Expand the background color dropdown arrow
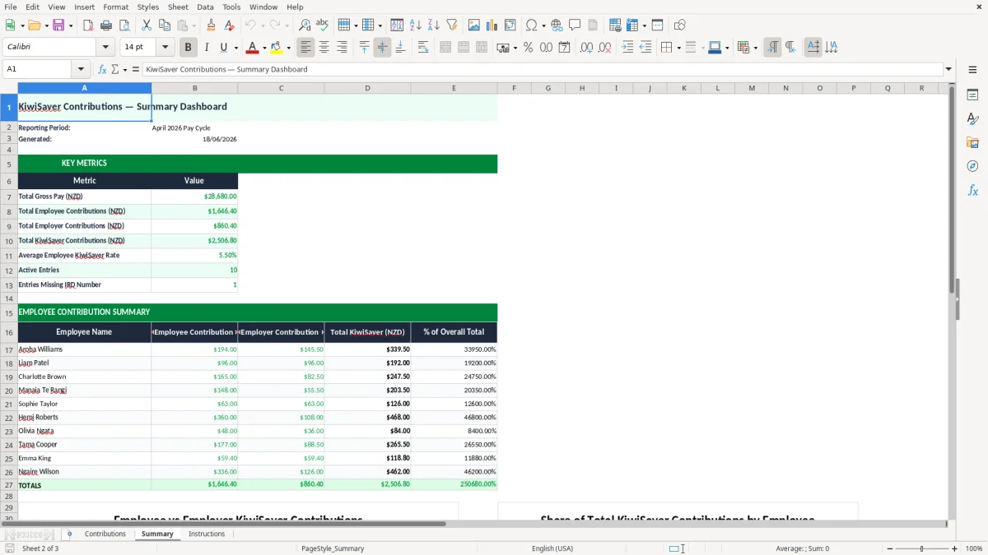The width and height of the screenshot is (988, 555). [x=288, y=48]
